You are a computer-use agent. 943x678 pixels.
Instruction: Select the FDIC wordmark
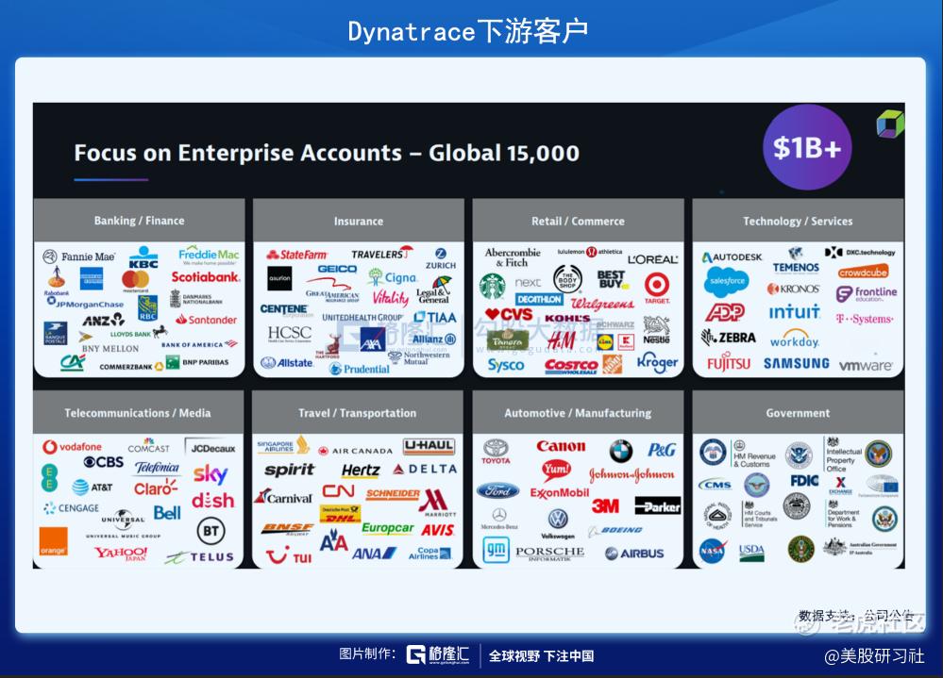pos(804,480)
